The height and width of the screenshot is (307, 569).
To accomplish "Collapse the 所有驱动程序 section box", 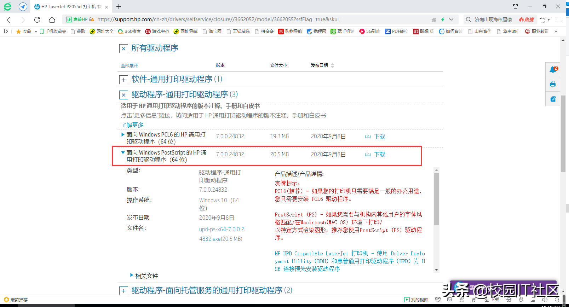I will (123, 48).
